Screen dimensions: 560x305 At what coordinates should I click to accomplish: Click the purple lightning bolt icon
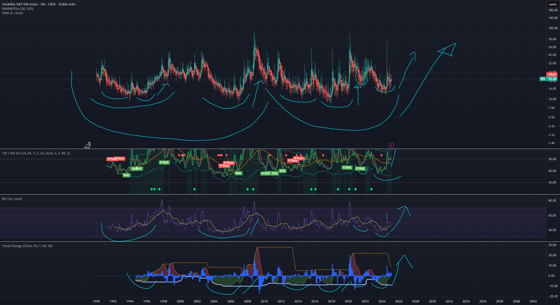click(391, 146)
